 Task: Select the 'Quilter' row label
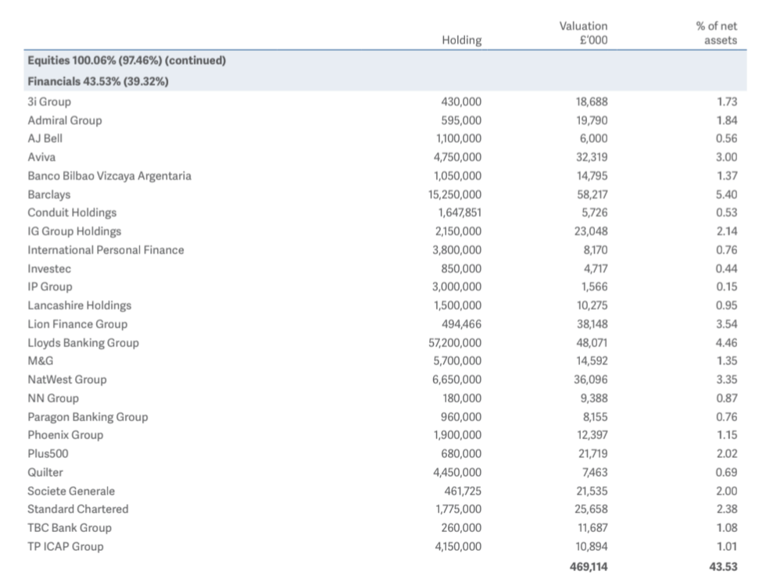click(45, 473)
